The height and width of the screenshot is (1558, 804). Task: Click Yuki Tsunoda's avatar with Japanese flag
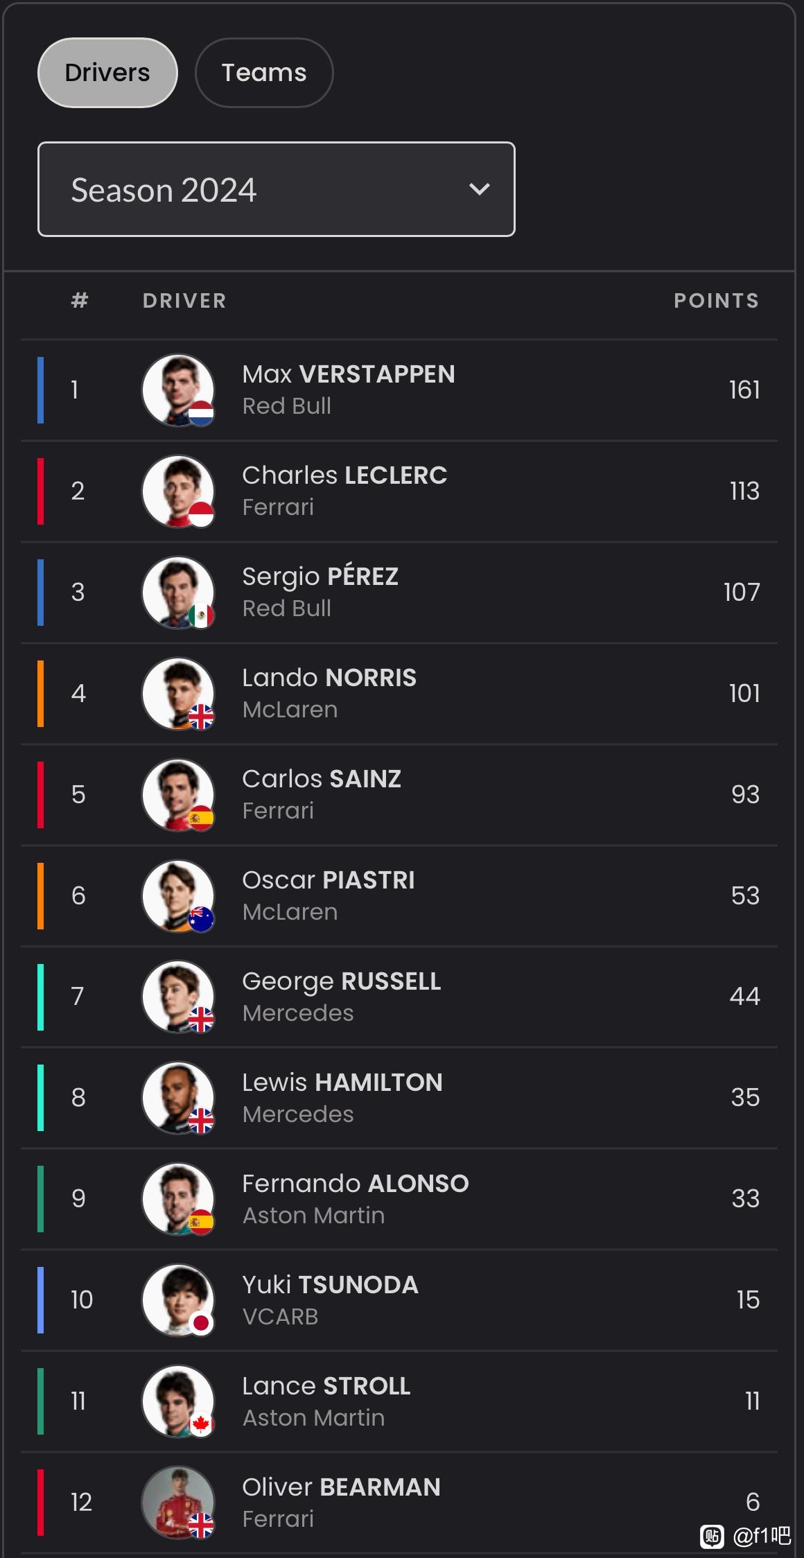click(178, 1300)
